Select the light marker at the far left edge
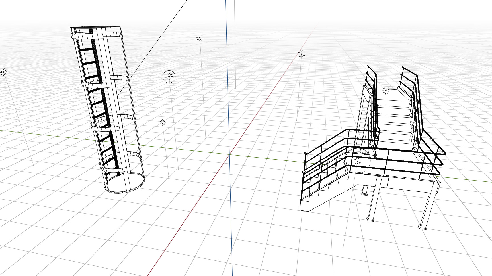The width and height of the screenshot is (492, 276). click(4, 72)
